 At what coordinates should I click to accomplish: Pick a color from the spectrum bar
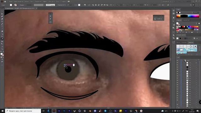187,16
